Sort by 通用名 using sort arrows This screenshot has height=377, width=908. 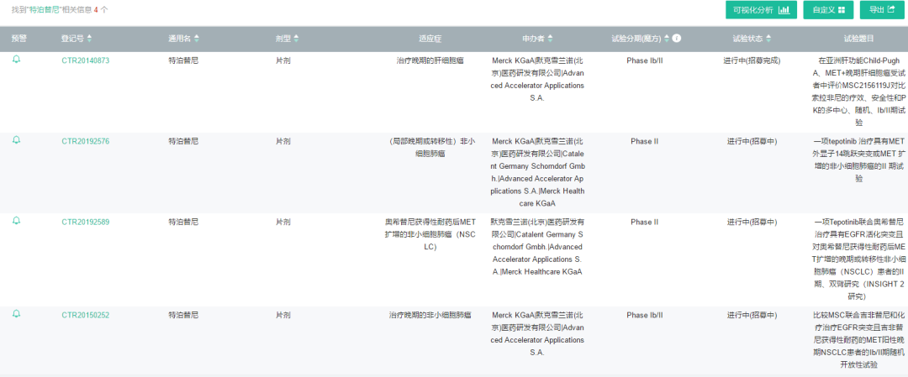coord(198,39)
